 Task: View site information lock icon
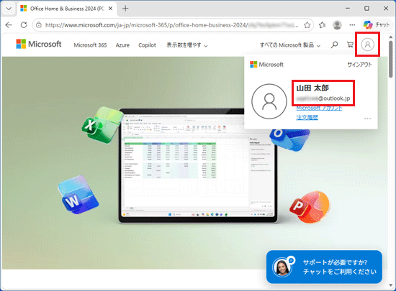39,25
